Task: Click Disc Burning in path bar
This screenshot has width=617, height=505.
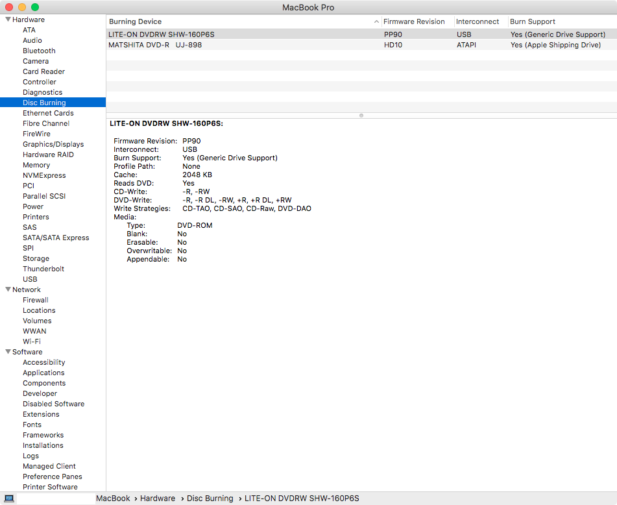Action: (x=210, y=499)
